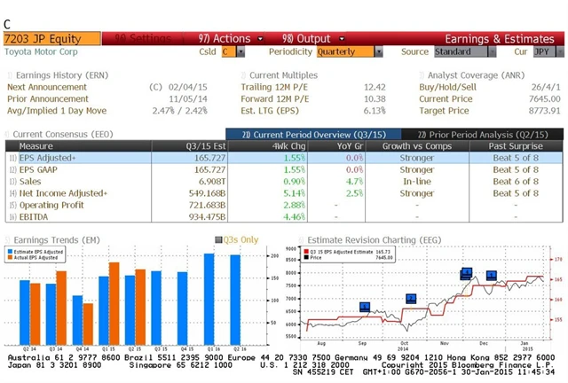Screen dimensions: 568x383
Task: Click Next Announcement date 02/04/15
Action: coord(187,87)
